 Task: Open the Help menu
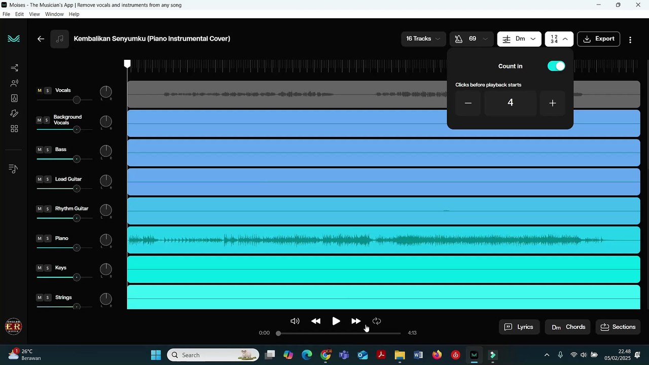74,14
